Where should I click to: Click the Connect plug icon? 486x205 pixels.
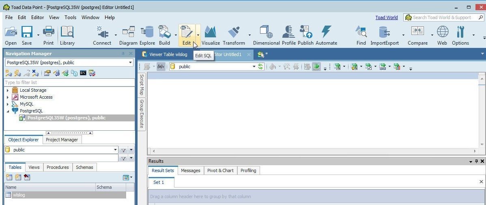click(x=102, y=32)
